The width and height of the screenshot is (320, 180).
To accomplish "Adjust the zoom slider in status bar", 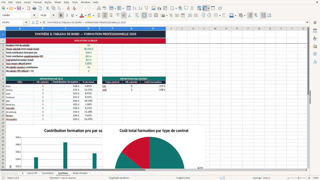I will (x=298, y=178).
